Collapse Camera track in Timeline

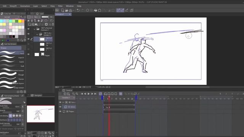tap(63, 102)
